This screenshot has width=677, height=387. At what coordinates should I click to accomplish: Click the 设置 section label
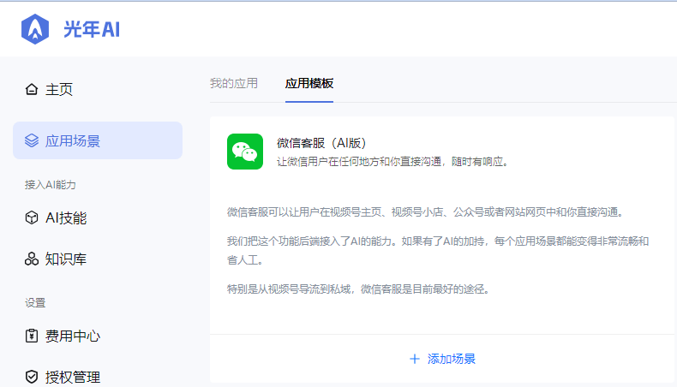click(35, 303)
